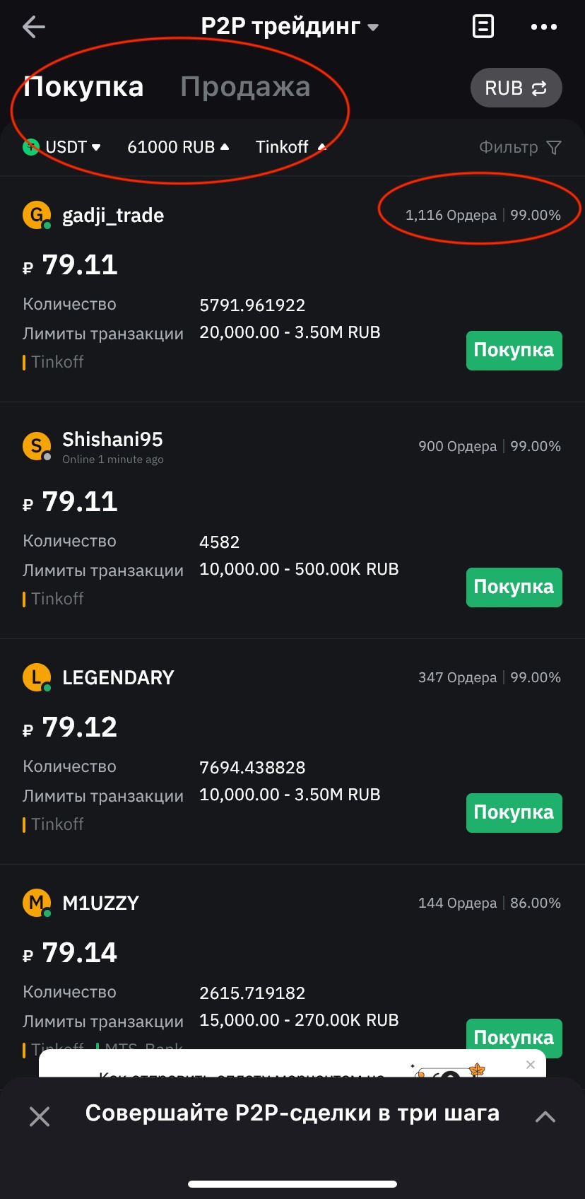Screen dimensions: 585x1199
Task: Switch to the Продажа tab
Action: coord(245,87)
